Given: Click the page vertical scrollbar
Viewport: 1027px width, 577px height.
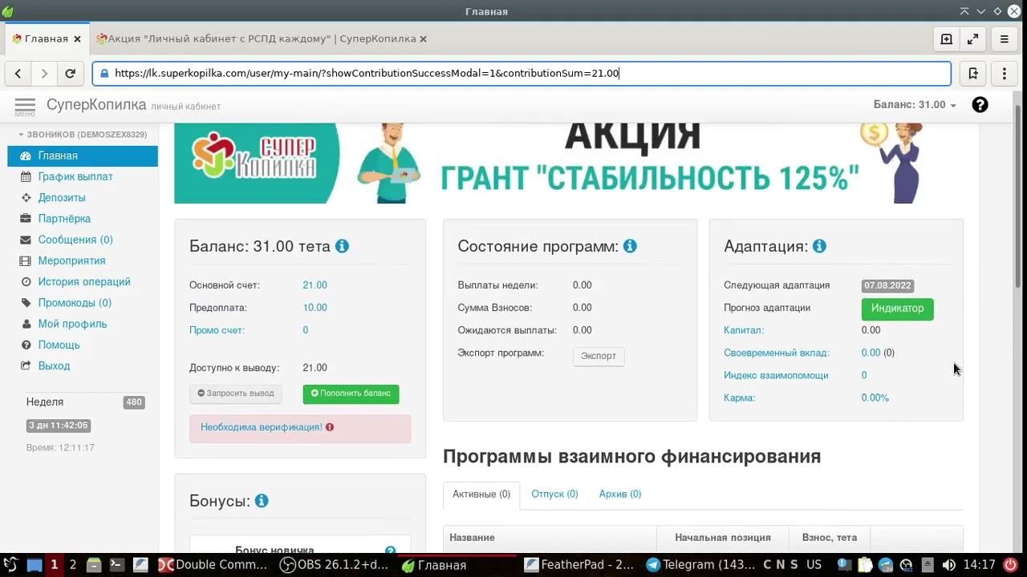Looking at the screenshot, I should (1019, 196).
